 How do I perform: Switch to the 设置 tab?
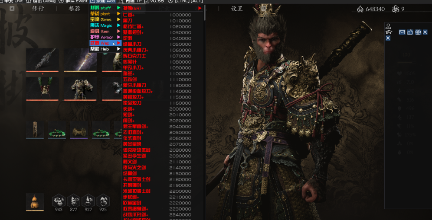(x=237, y=9)
